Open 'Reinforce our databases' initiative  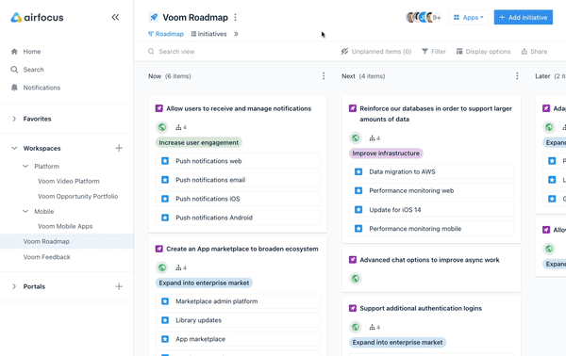[x=436, y=114]
